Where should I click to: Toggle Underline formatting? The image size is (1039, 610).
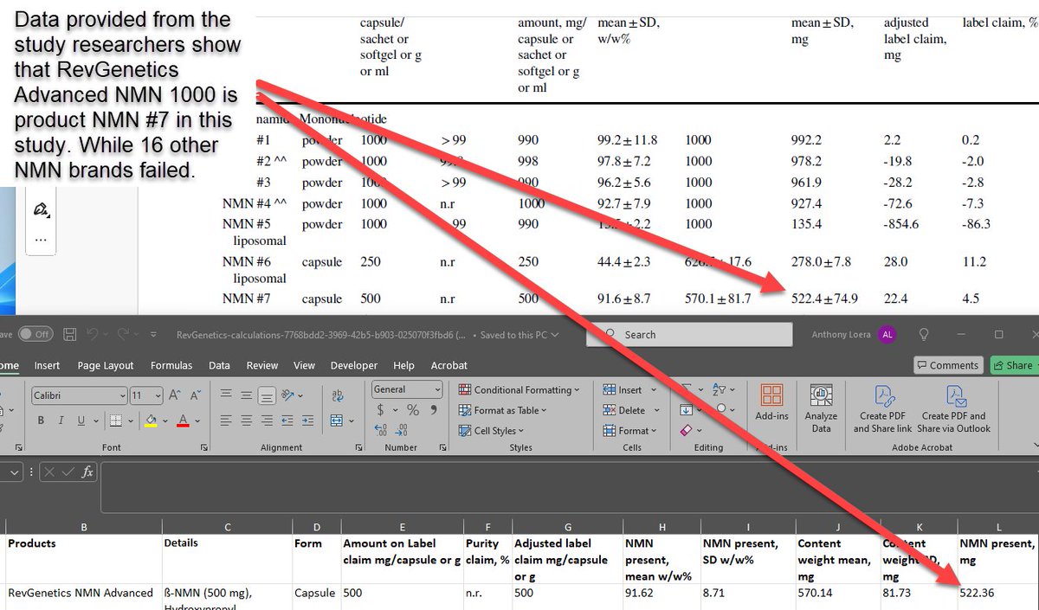pos(82,421)
